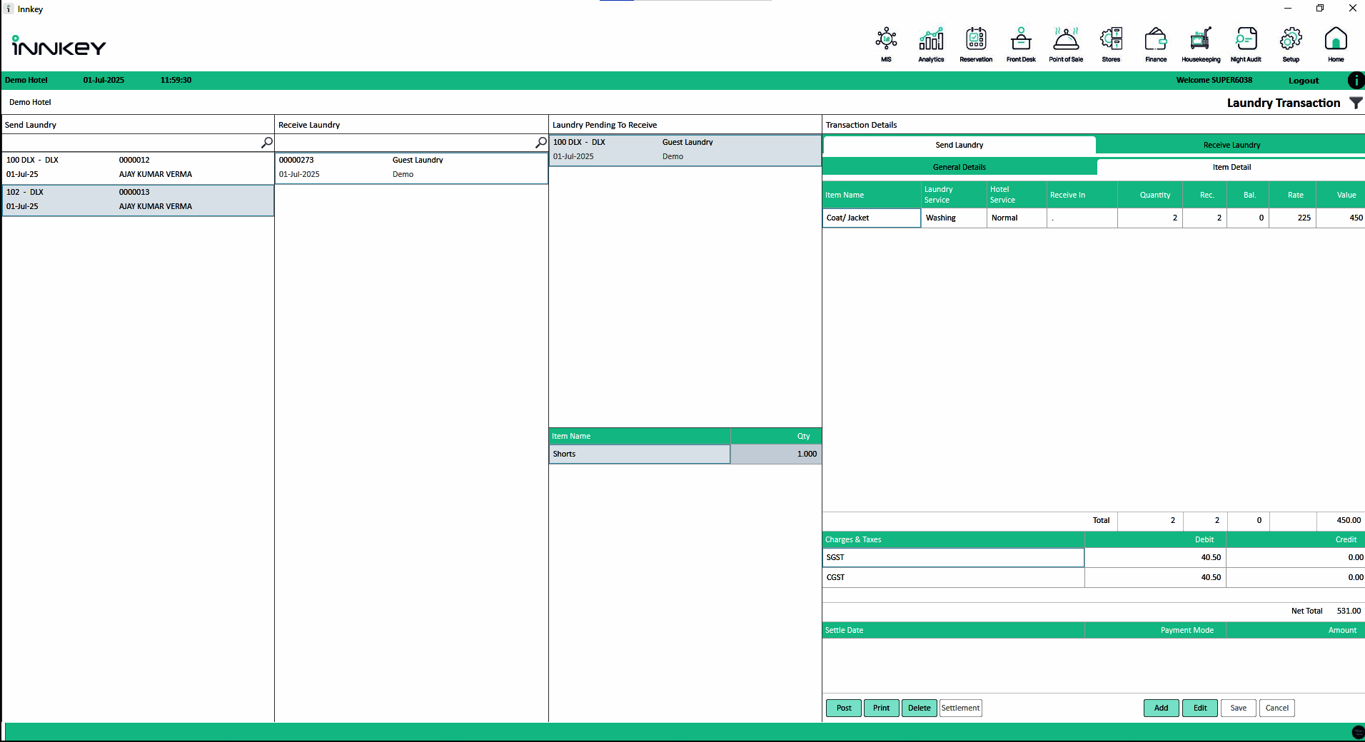Click the Item Name column header in details
1365x742 pixels.
coord(872,195)
